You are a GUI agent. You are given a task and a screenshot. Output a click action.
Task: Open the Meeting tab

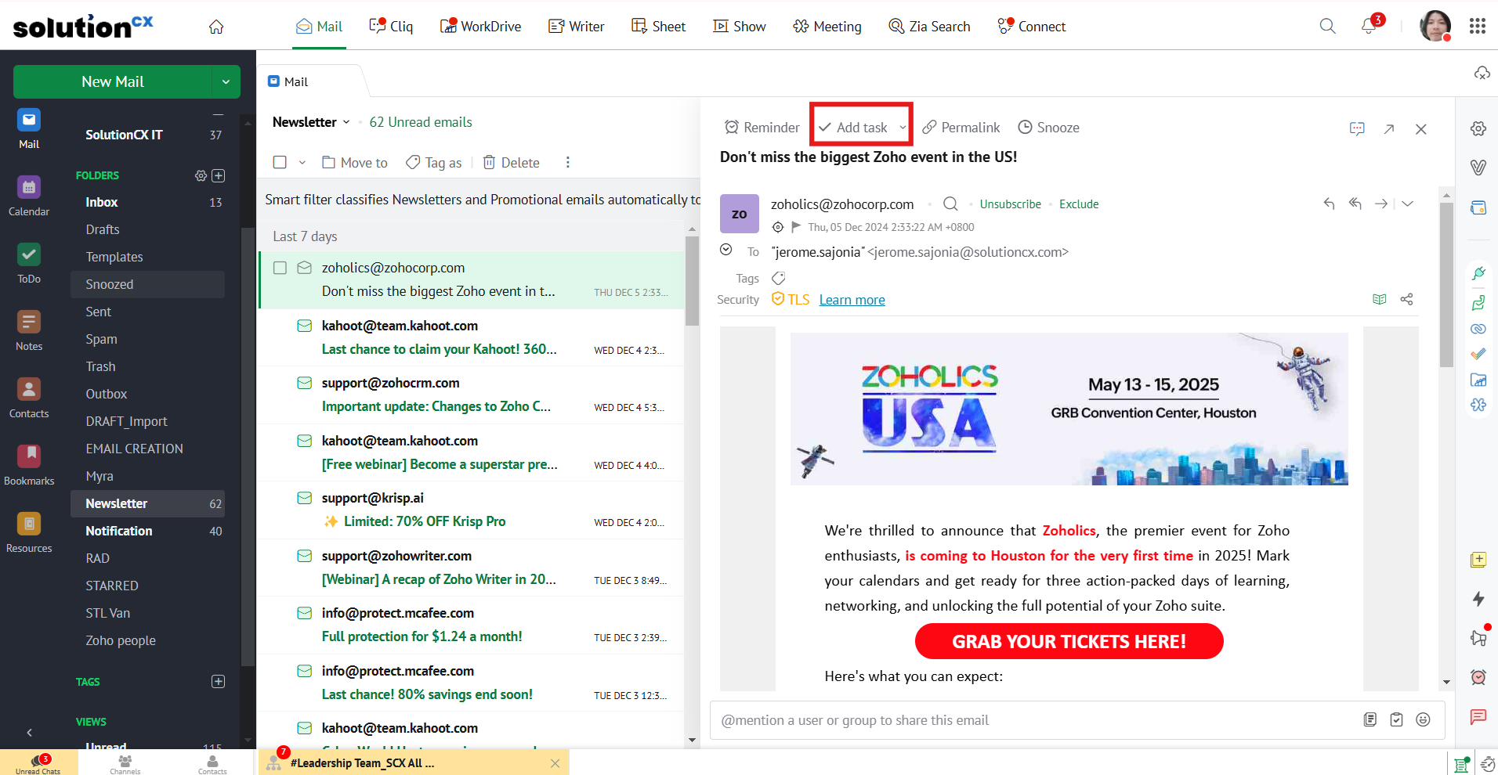coord(827,27)
